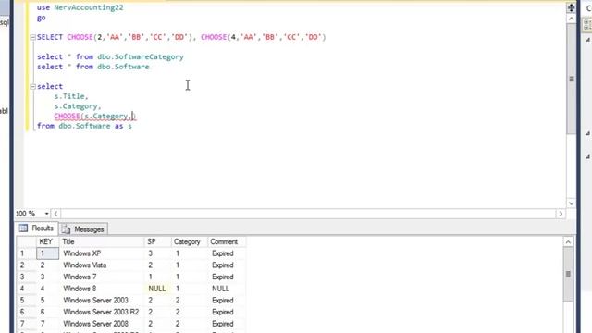Viewport: 592px width, 333px height.
Task: Click the 'go' keyword in the editor
Action: pyautogui.click(x=41, y=18)
